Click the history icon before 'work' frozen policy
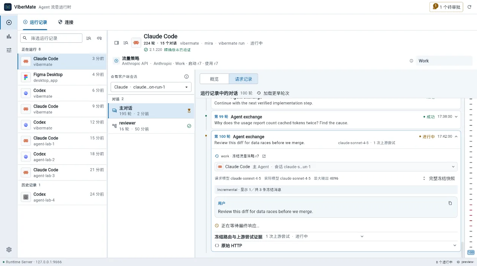The width and height of the screenshot is (477, 266). 217,156
